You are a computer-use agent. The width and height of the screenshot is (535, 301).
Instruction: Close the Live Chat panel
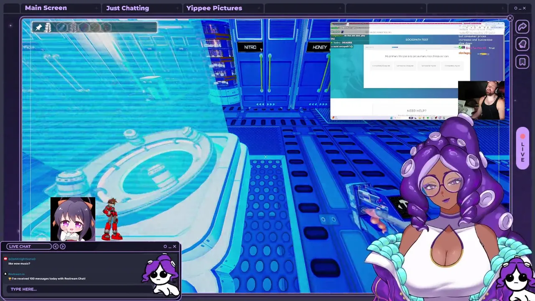pyautogui.click(x=175, y=246)
